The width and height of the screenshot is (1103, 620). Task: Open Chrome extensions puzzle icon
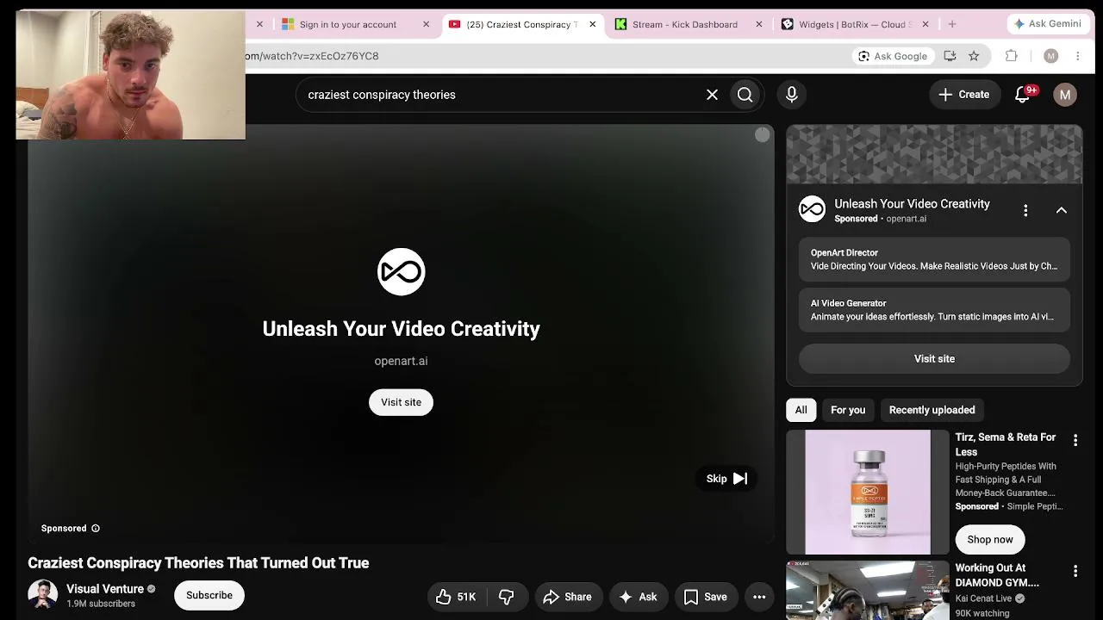coord(1012,56)
